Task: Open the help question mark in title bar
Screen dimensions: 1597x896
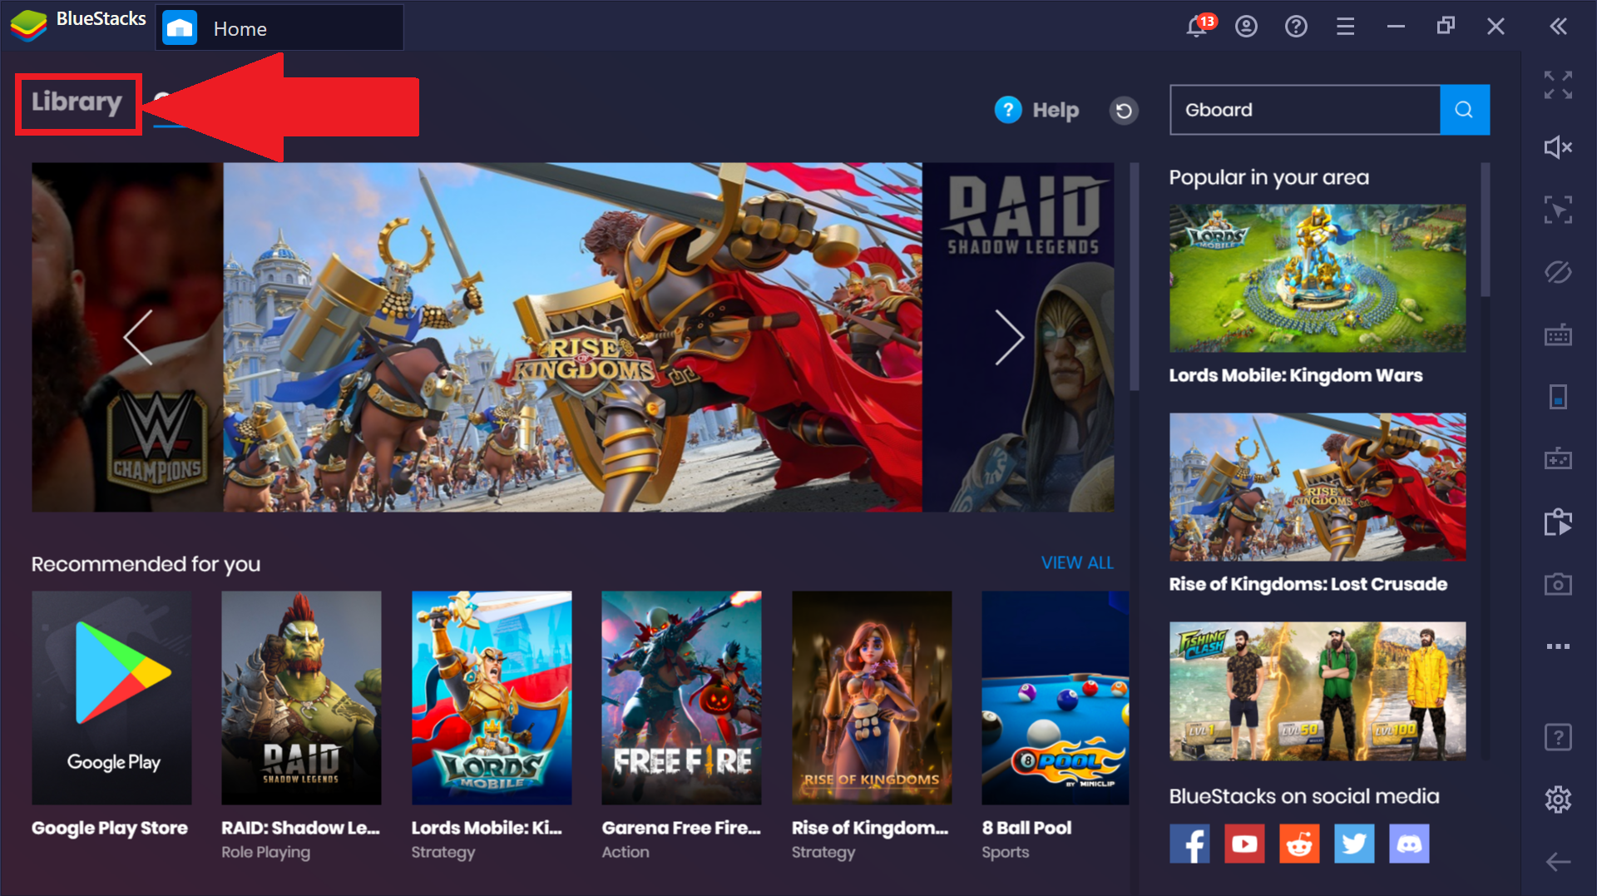Action: [x=1296, y=27]
